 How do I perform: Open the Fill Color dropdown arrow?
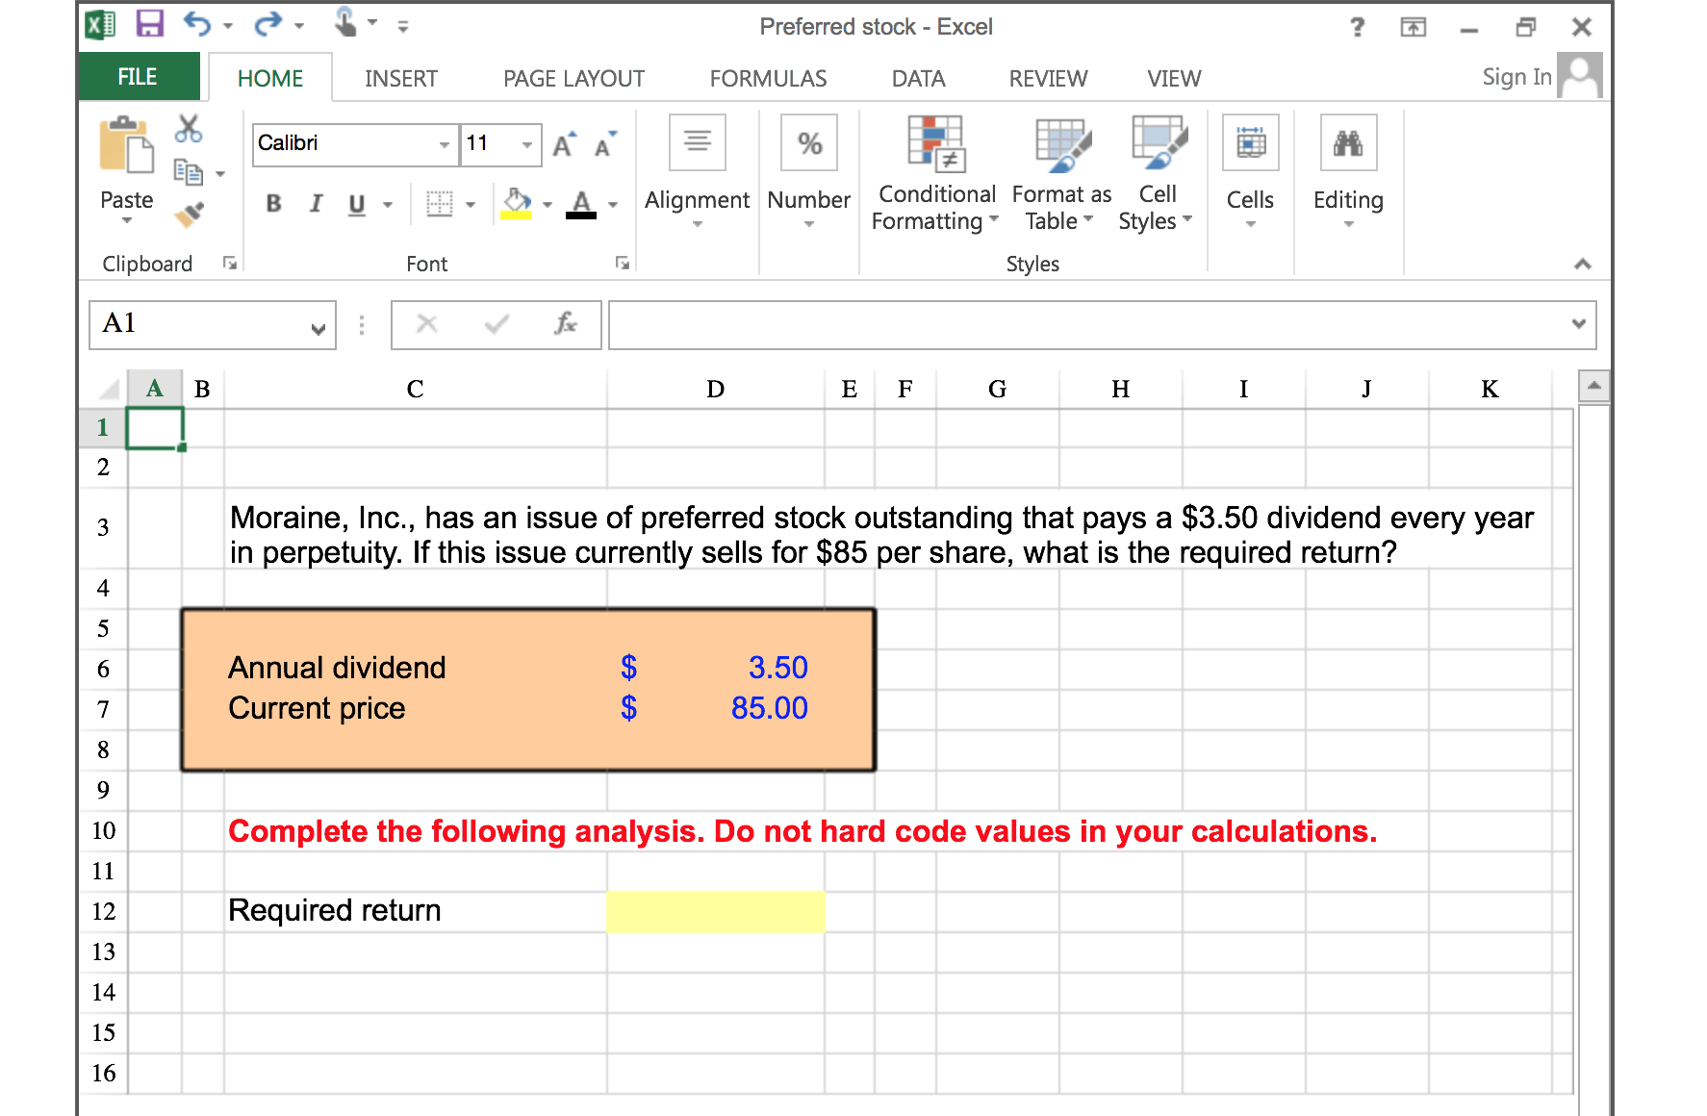tap(548, 203)
